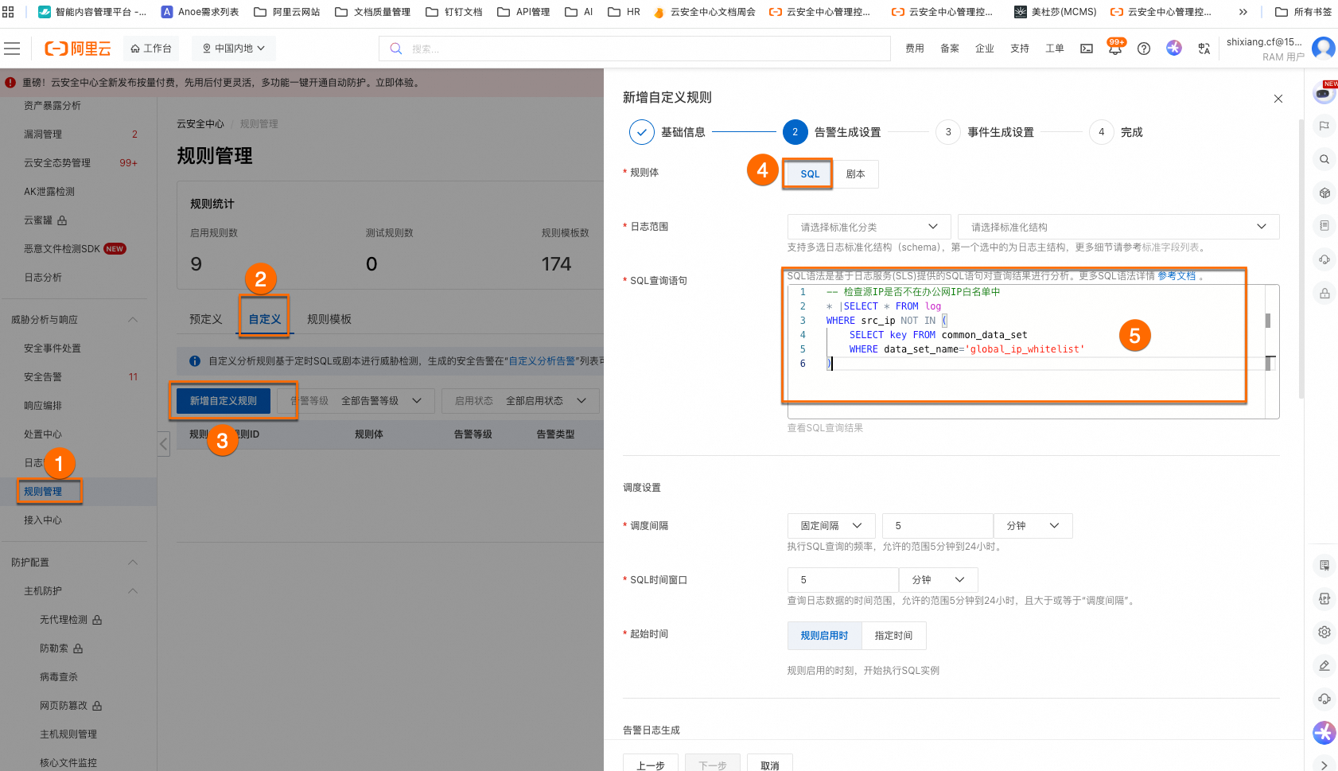Click the notebook icon in right toolbar
The image size is (1338, 771).
(1324, 226)
